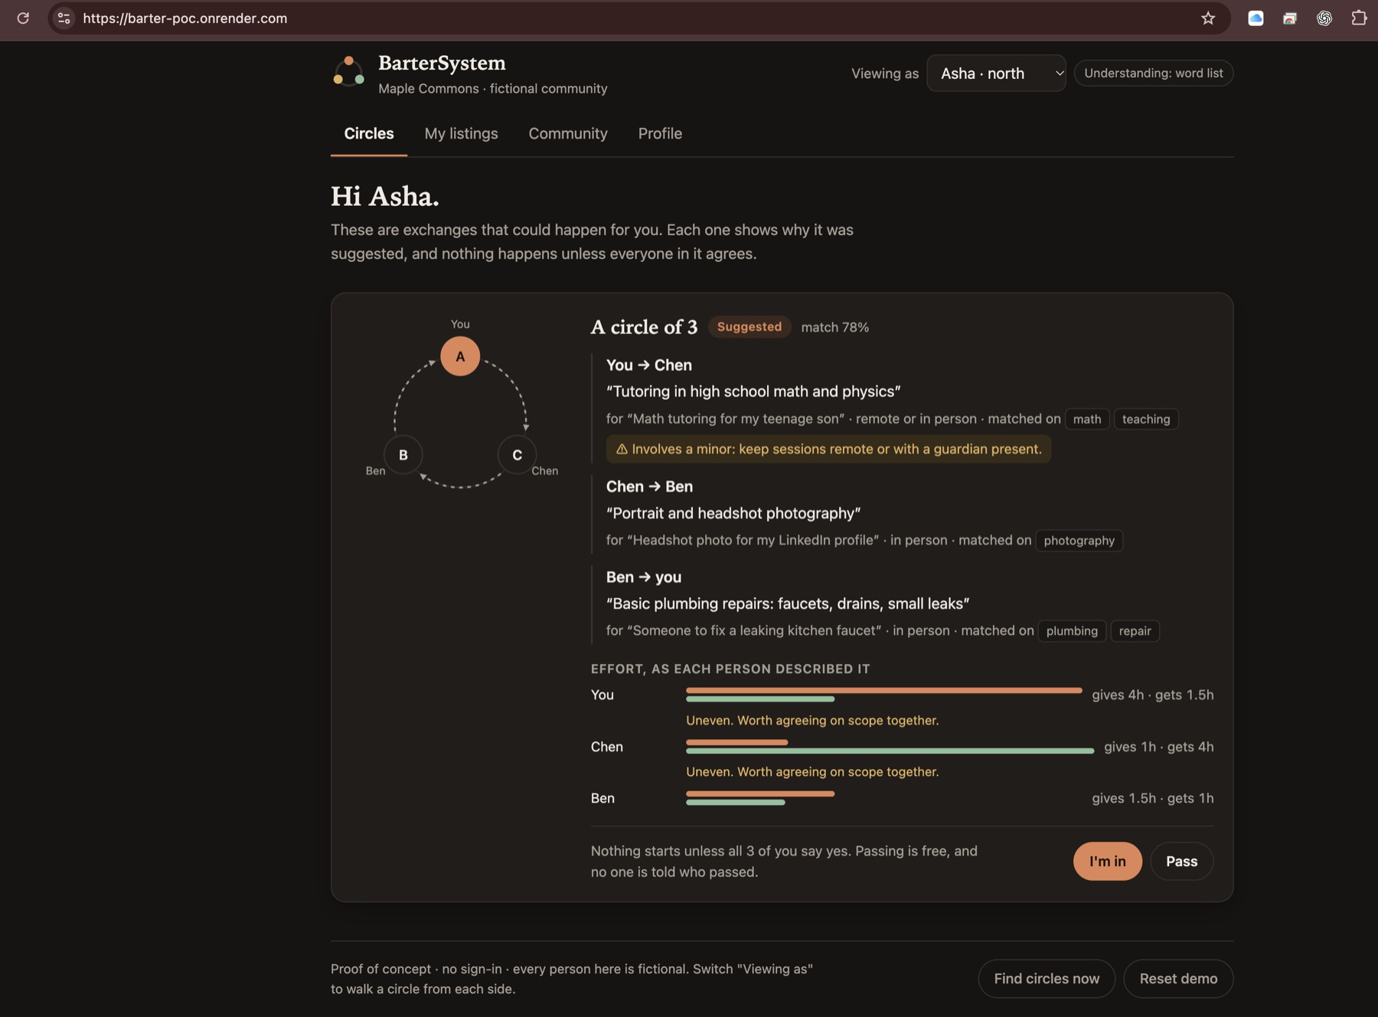Bookmark this page with the star icon
Image resolution: width=1378 pixels, height=1017 pixels.
1208,18
